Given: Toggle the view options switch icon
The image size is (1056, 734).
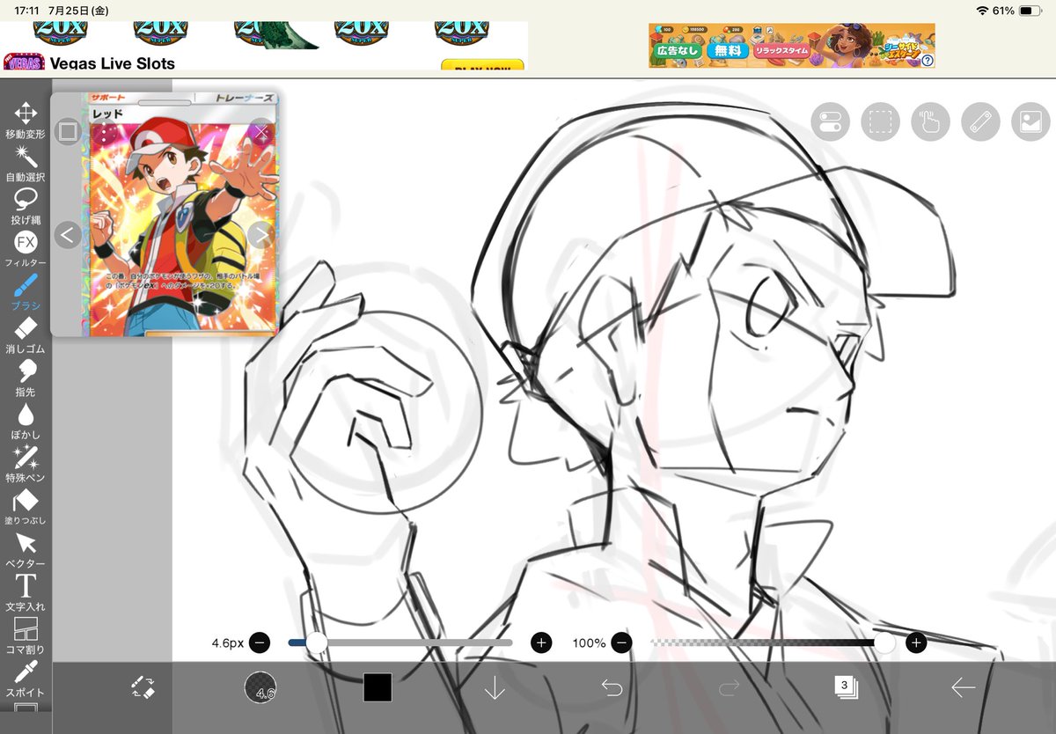Looking at the screenshot, I should pos(830,122).
